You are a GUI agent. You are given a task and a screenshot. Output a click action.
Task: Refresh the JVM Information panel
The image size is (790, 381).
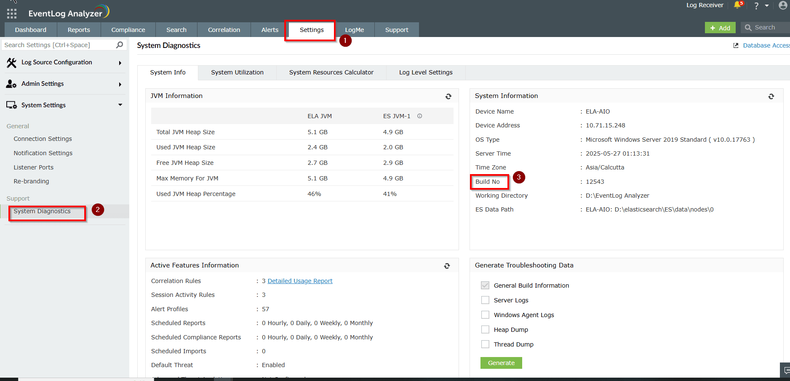(x=448, y=96)
